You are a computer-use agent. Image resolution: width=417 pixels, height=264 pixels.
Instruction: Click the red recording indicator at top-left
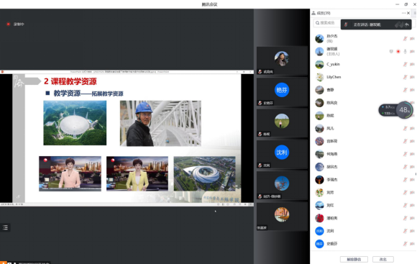(8, 24)
